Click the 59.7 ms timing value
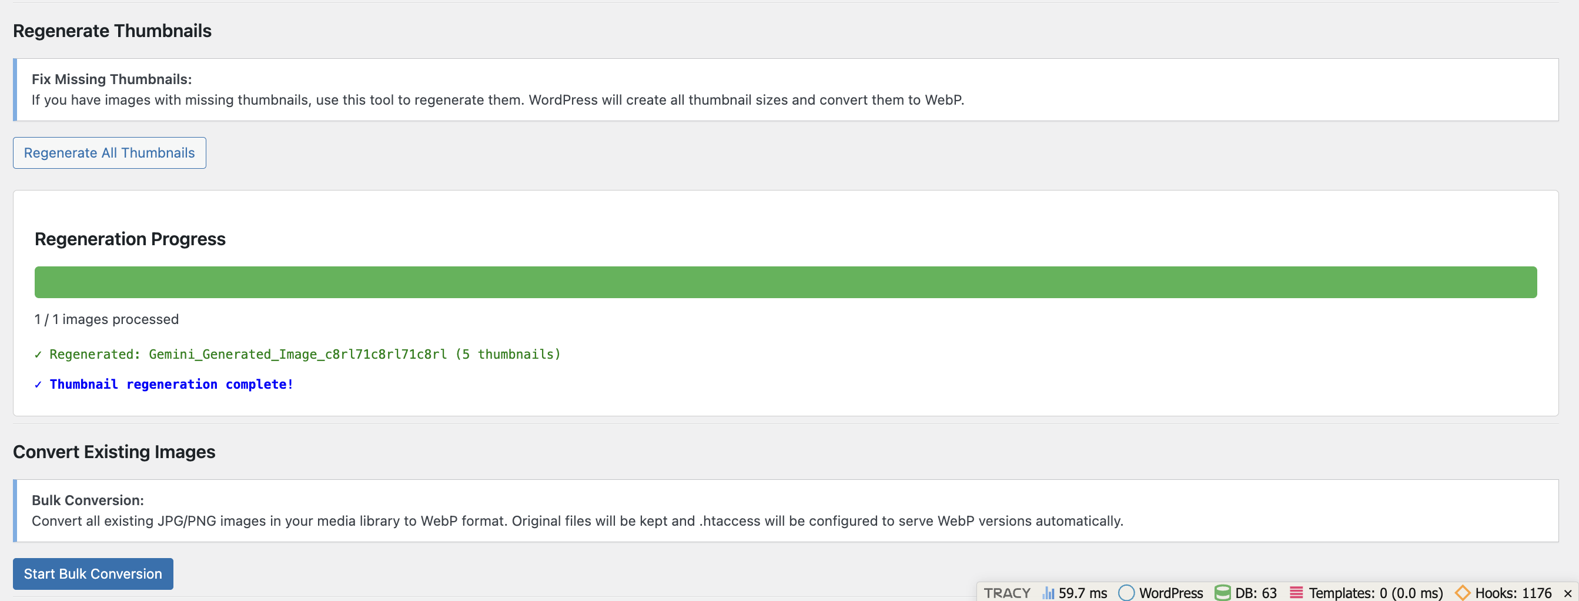 [x=1081, y=592]
